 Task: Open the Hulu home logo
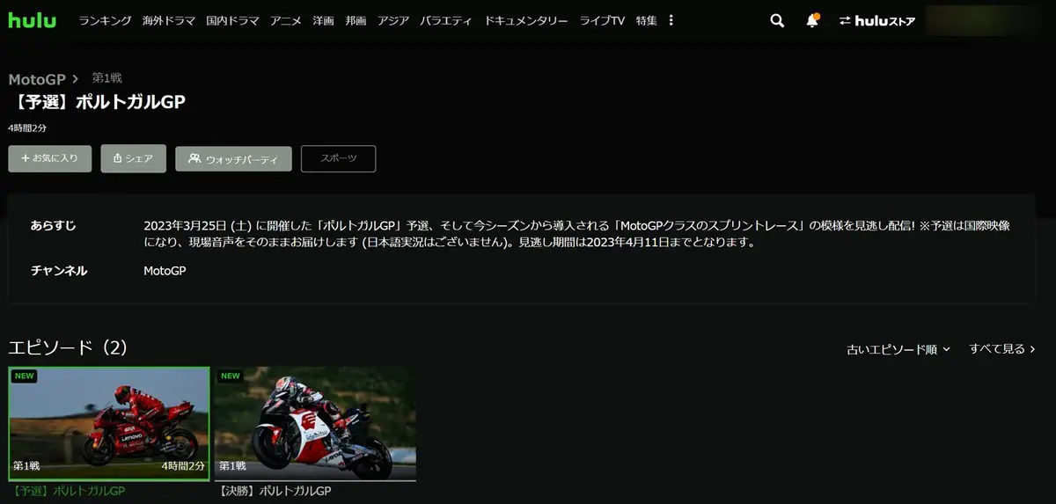tap(33, 19)
